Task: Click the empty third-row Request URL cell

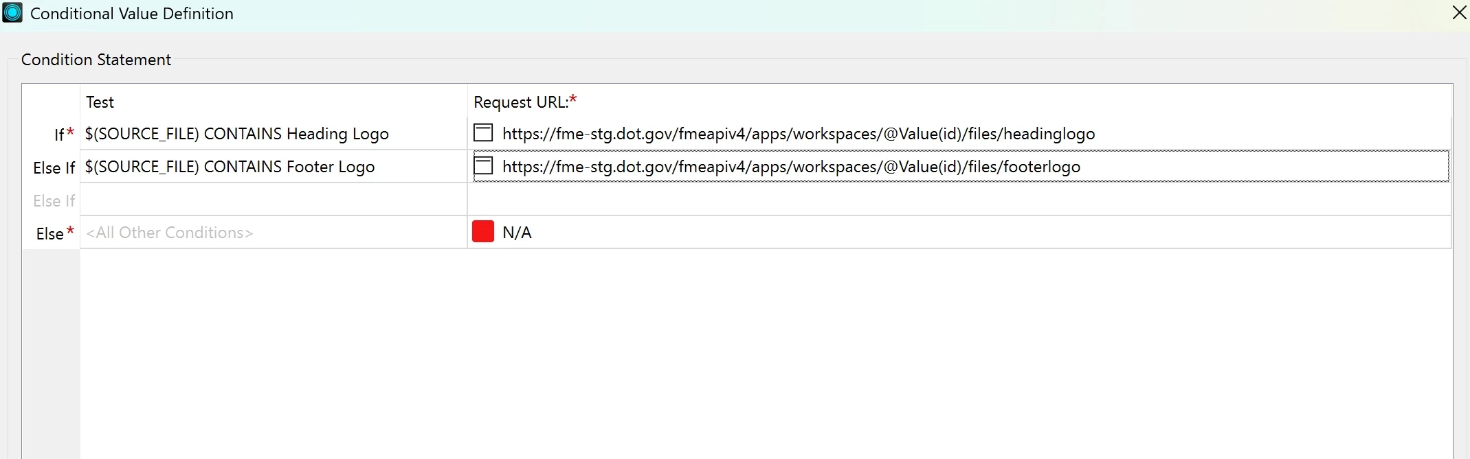Action: (x=959, y=200)
